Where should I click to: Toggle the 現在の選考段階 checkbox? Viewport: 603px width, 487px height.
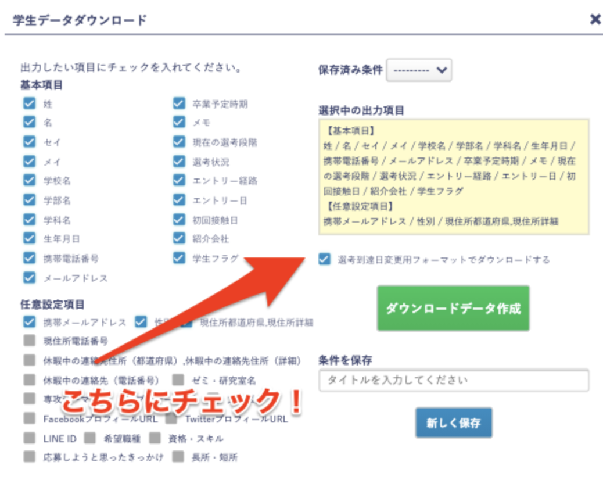coord(179,142)
